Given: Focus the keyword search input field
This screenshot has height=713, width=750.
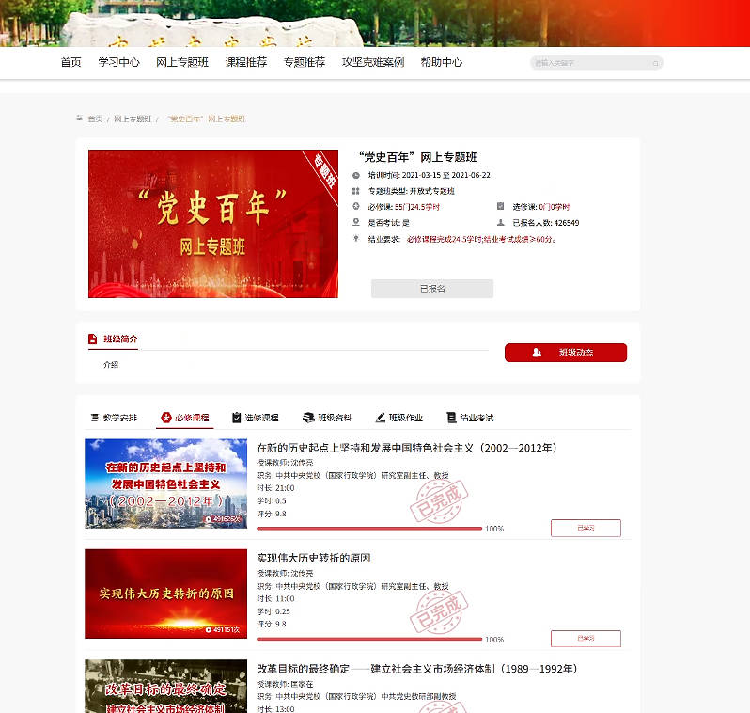Looking at the screenshot, I should click(x=590, y=63).
